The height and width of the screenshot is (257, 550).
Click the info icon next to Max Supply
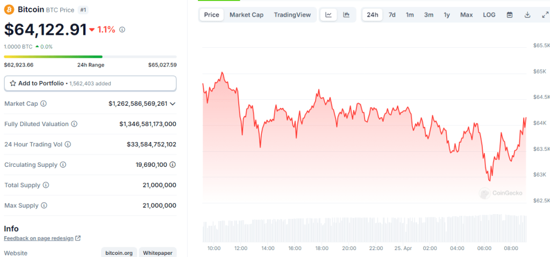(x=44, y=205)
